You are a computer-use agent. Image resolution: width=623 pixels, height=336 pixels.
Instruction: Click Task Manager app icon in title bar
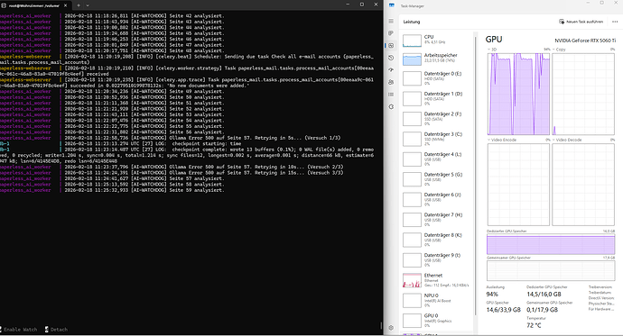click(x=391, y=5)
